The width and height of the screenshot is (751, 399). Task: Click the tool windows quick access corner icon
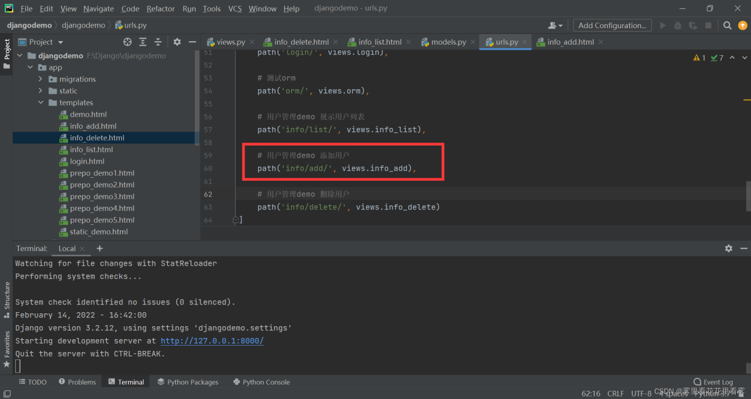coord(6,394)
